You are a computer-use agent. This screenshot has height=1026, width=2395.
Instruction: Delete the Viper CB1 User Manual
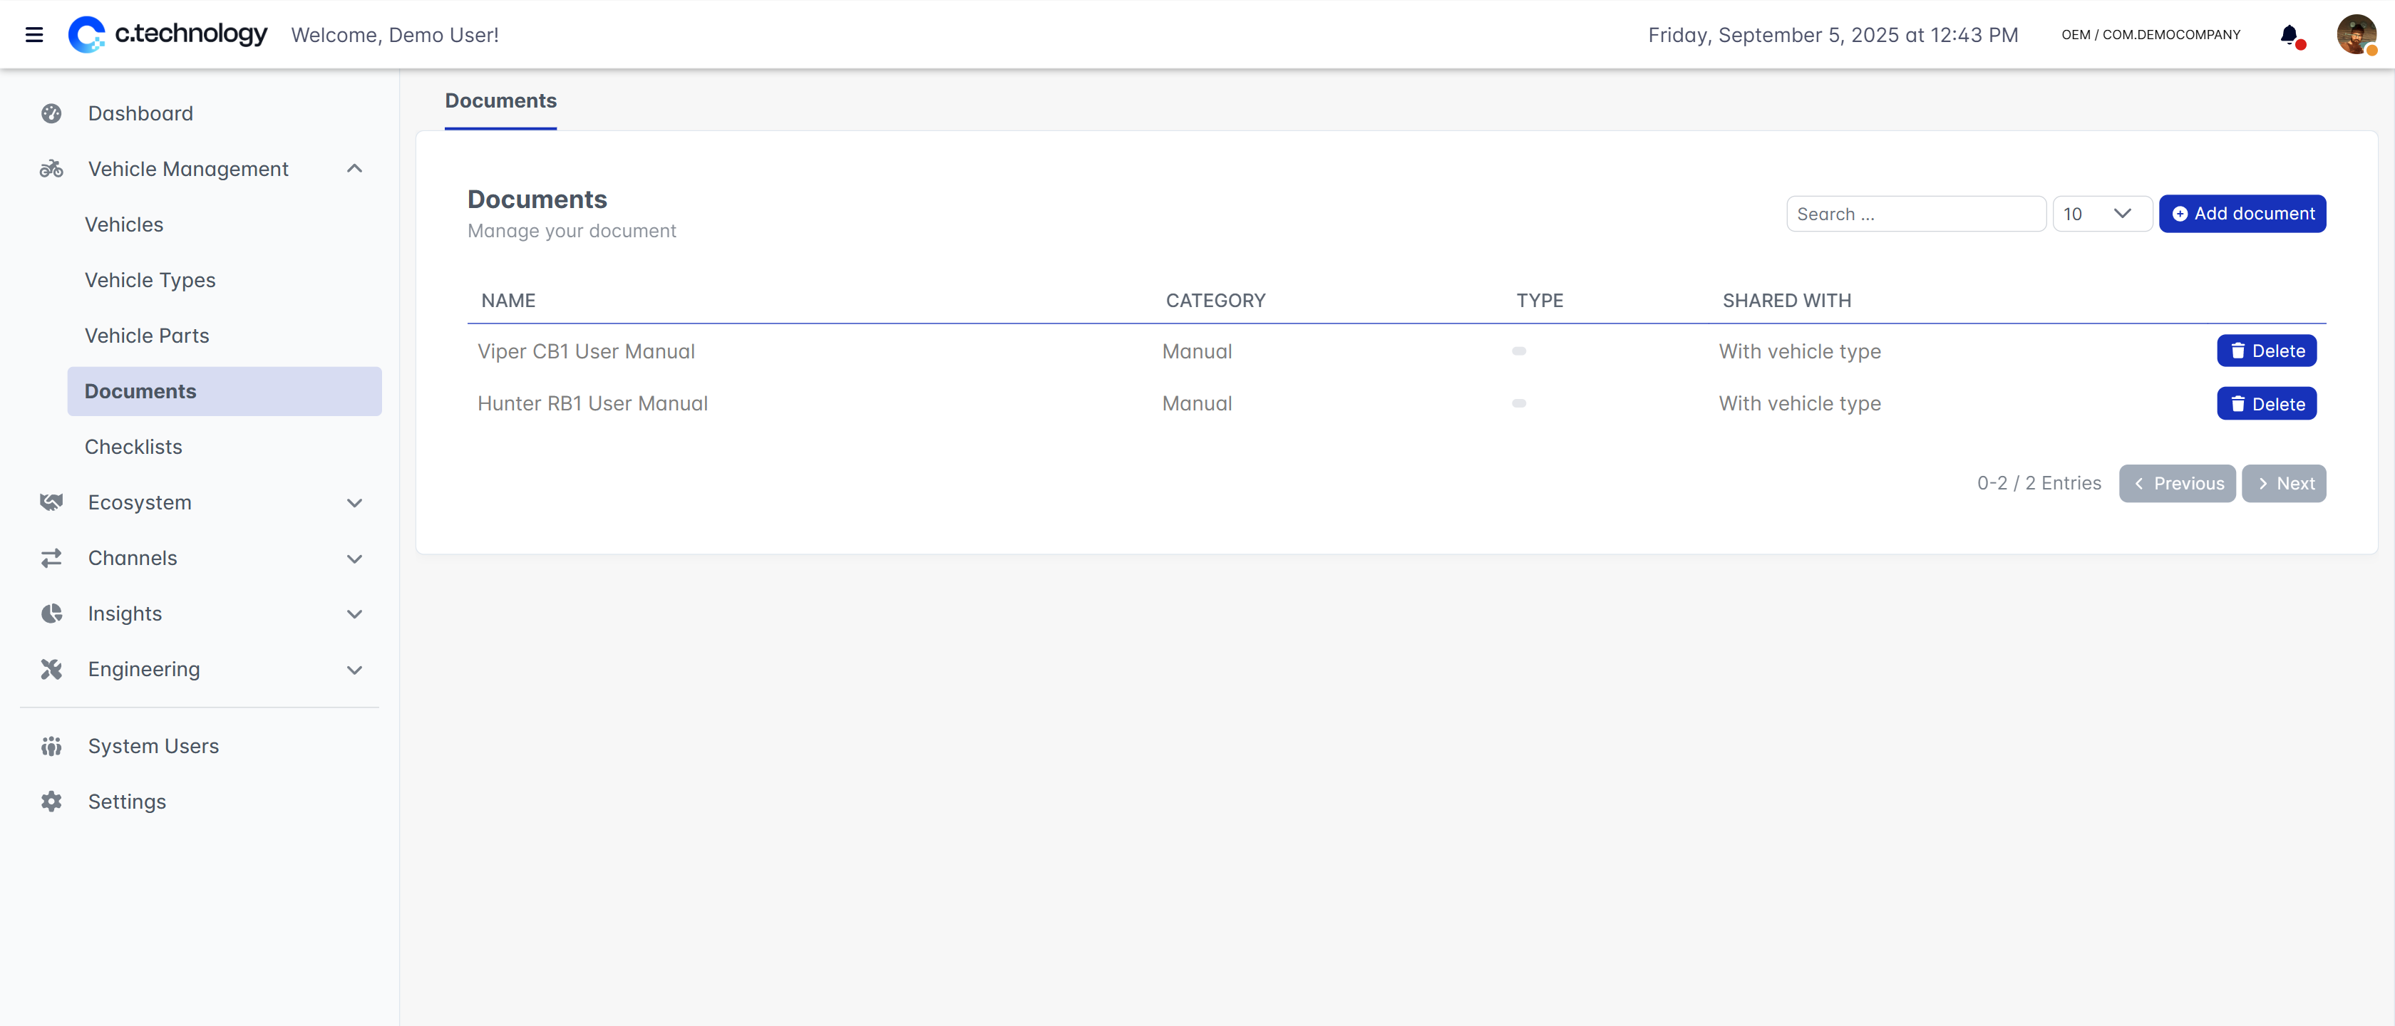point(2266,351)
